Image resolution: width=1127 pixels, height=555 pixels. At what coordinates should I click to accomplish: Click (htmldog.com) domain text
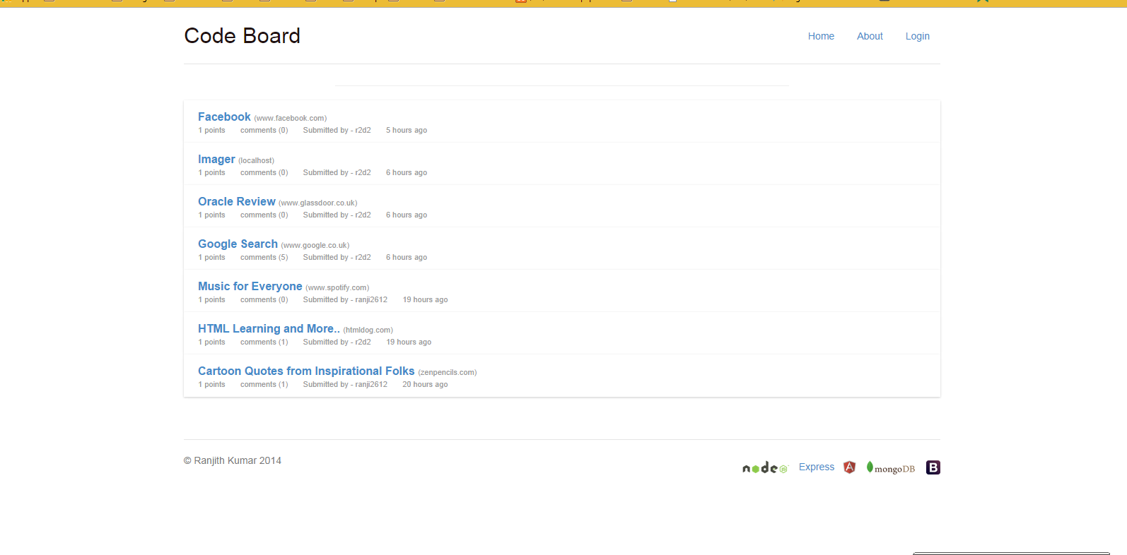click(x=368, y=330)
